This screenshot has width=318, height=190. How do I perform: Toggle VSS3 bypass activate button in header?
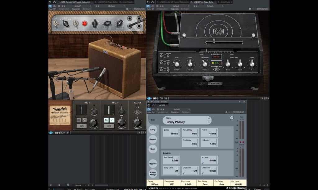click(x=149, y=109)
